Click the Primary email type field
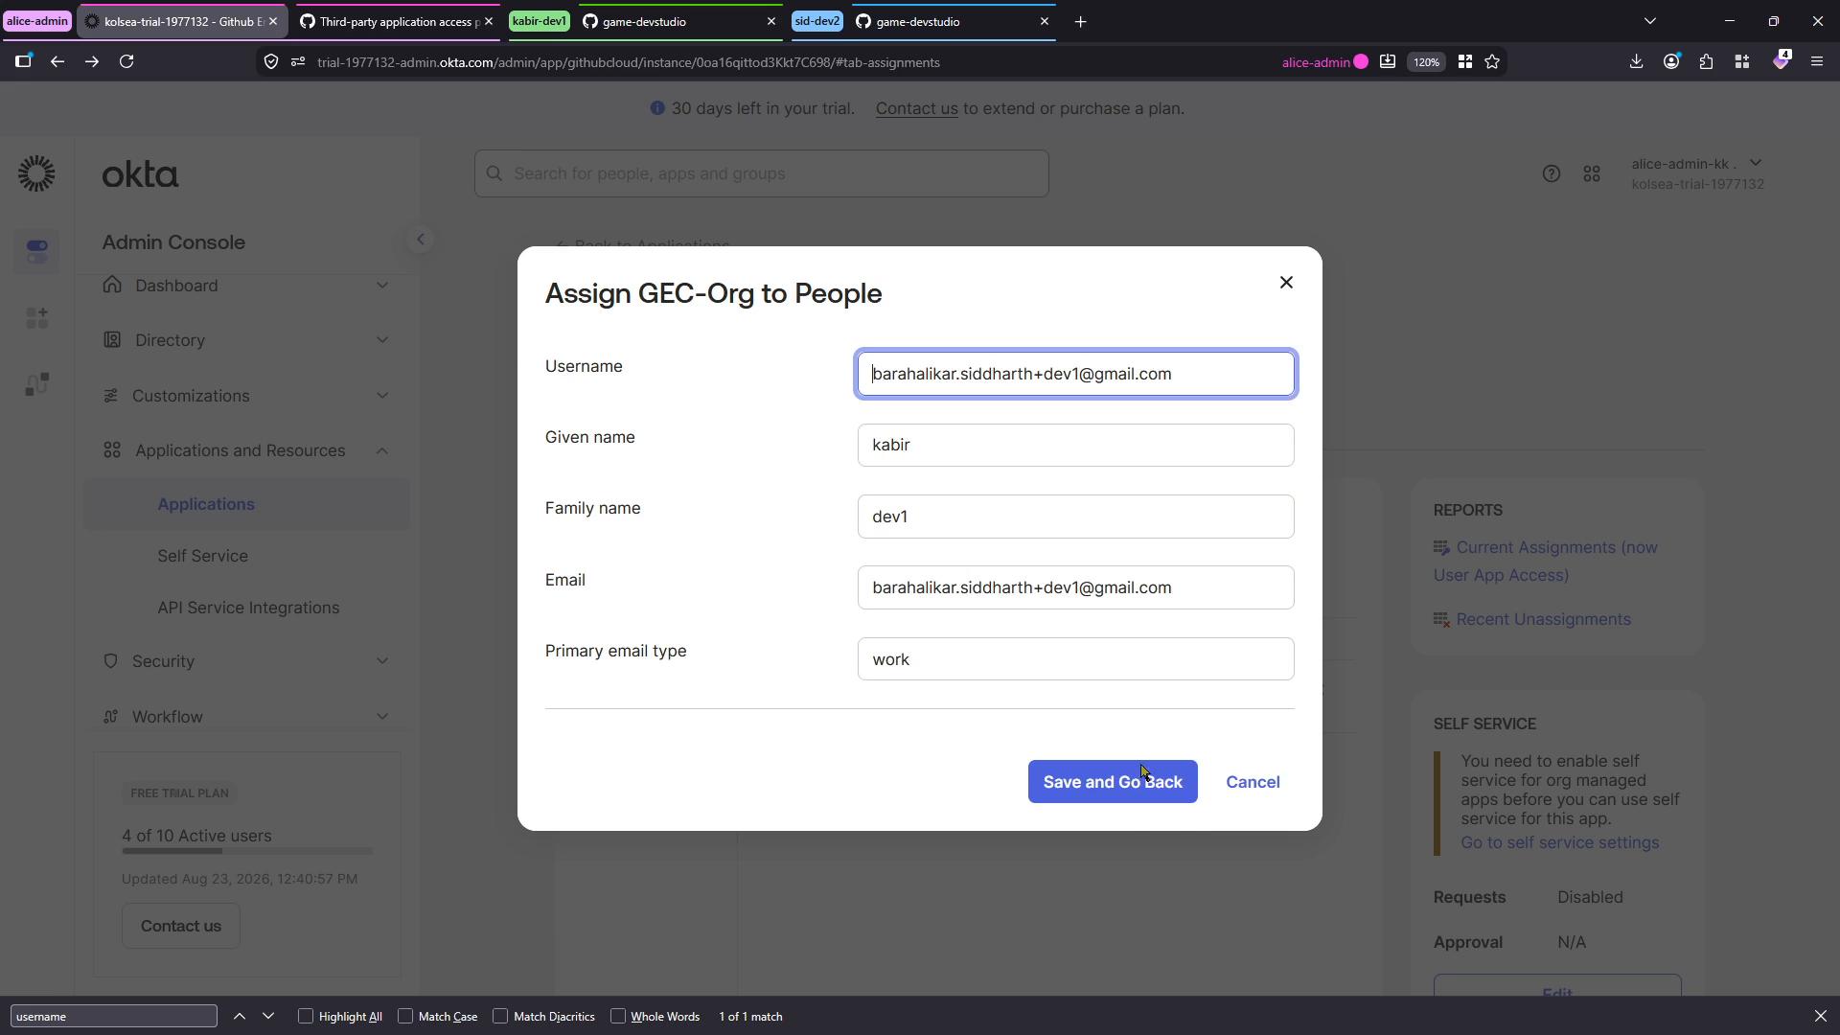The image size is (1840, 1035). coord(1075,659)
